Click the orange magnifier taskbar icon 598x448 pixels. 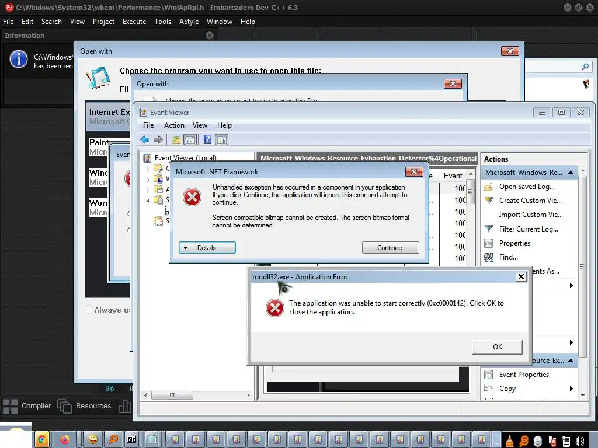point(113,440)
